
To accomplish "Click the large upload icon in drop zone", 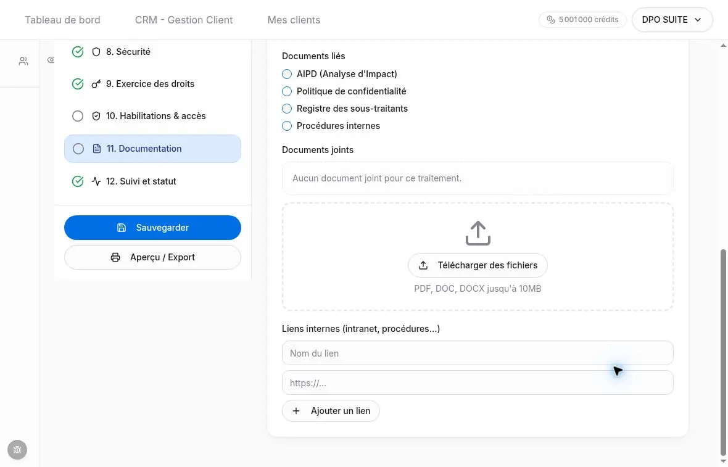I will pos(478,233).
